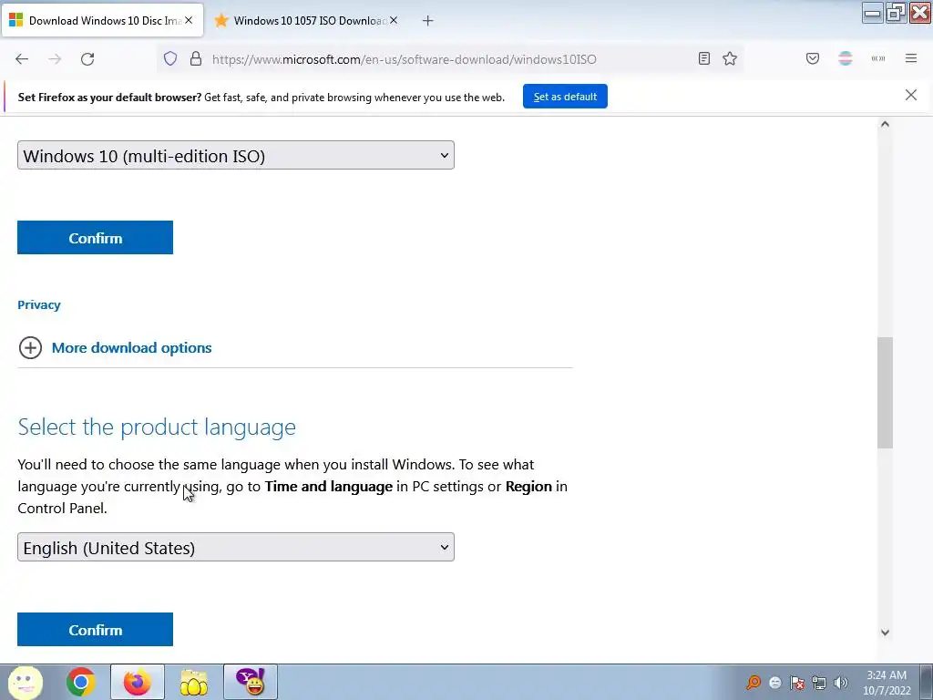Reload the current Microsoft page

(x=87, y=59)
